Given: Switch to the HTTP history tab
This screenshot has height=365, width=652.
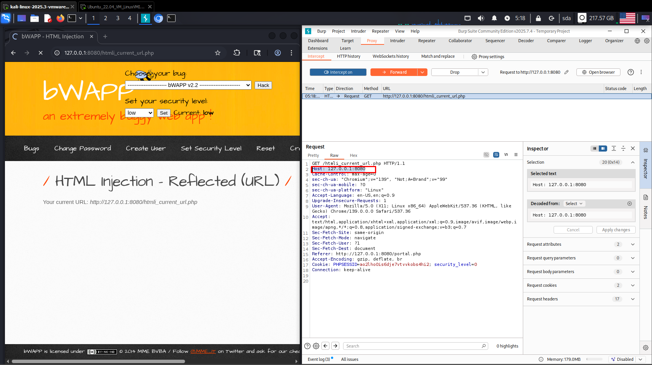Looking at the screenshot, I should point(348,56).
